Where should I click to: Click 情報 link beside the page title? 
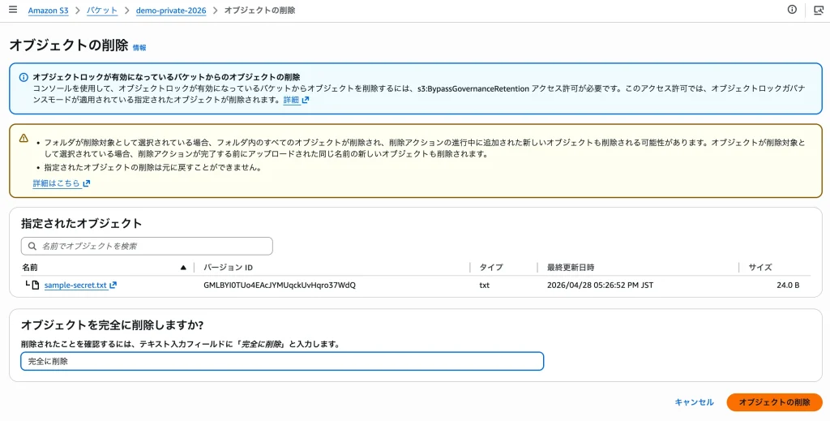pyautogui.click(x=139, y=48)
